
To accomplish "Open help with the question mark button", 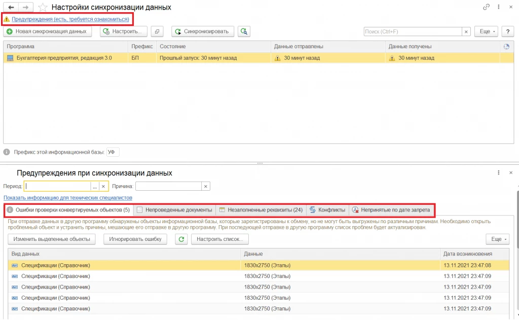I will coord(508,31).
